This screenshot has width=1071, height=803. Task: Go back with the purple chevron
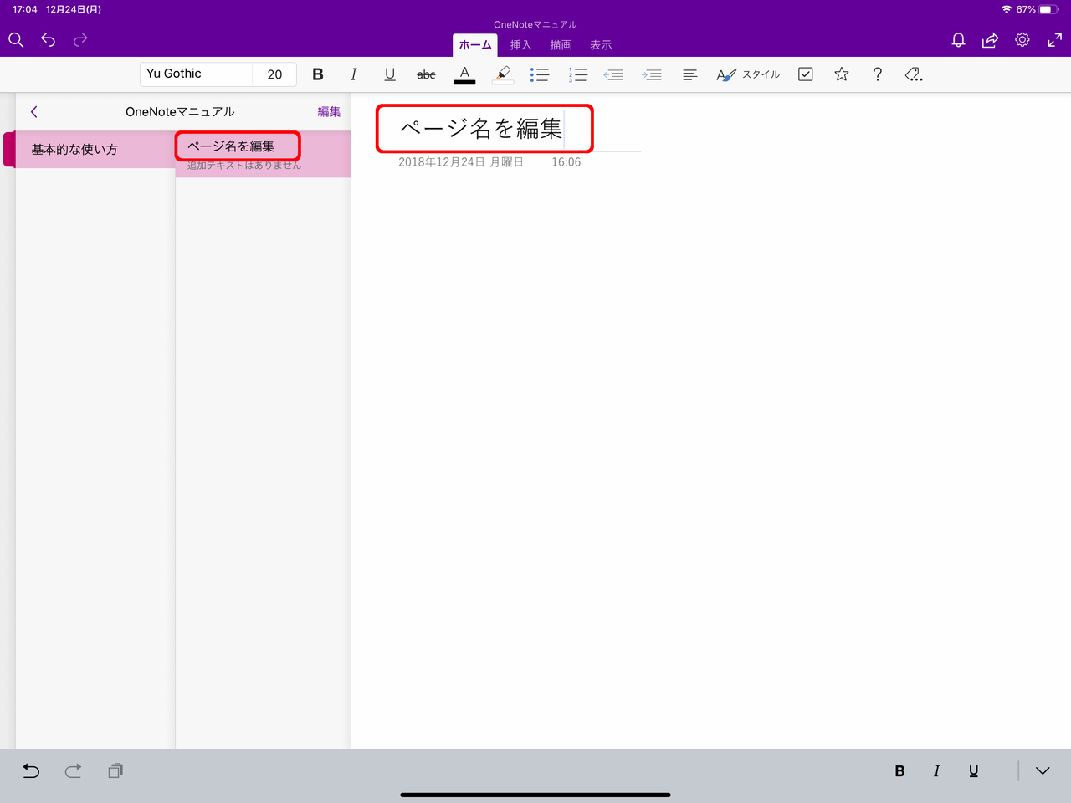[34, 111]
